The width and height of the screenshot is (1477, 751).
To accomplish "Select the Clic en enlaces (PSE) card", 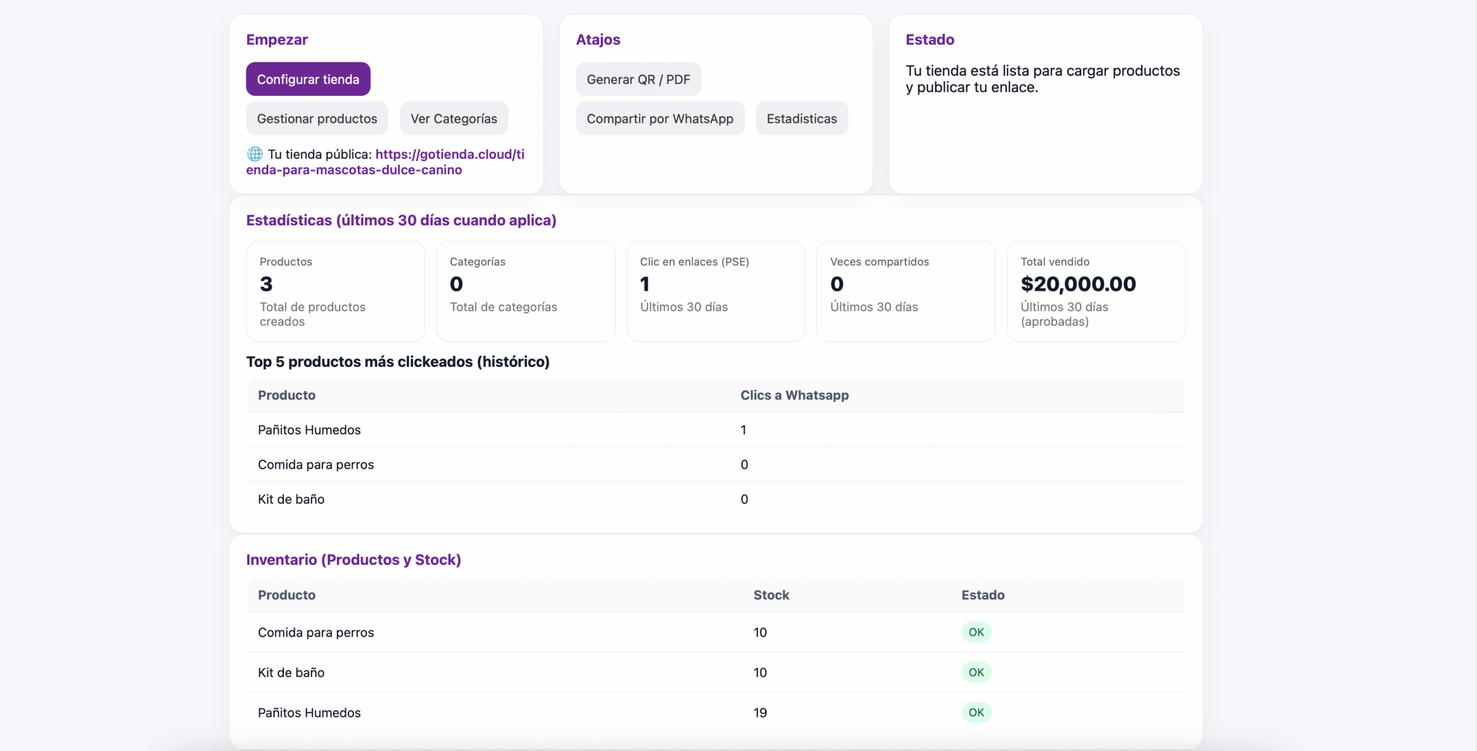I will [x=715, y=291].
